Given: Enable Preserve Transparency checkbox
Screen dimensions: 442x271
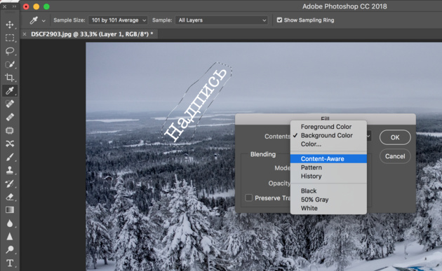Looking at the screenshot, I should pyautogui.click(x=248, y=198).
